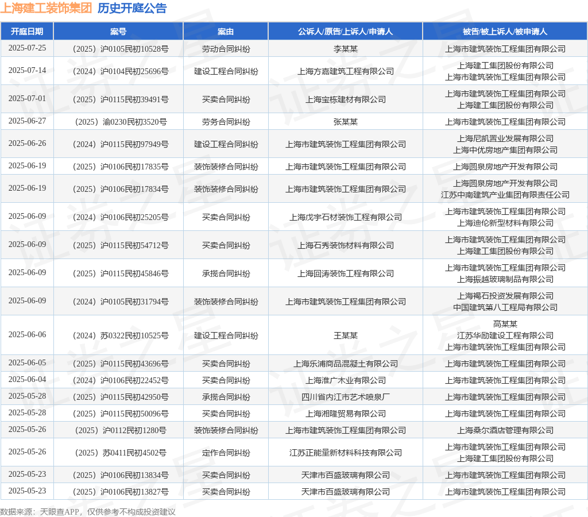Viewport: 588px width, 517px height.
Task: Click case number 沪0106民初17834号
Action: click(121, 189)
